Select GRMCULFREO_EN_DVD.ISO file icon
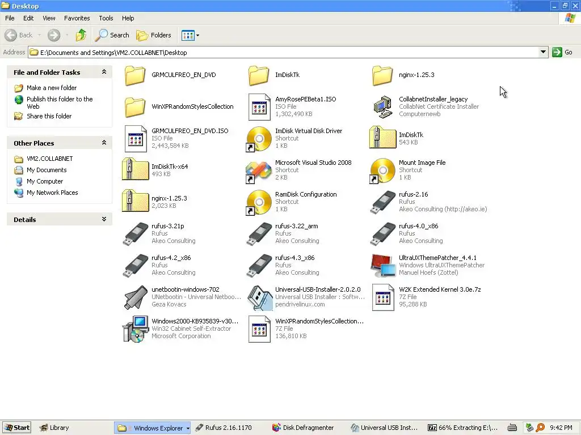The height and width of the screenshot is (435, 581). [135, 139]
